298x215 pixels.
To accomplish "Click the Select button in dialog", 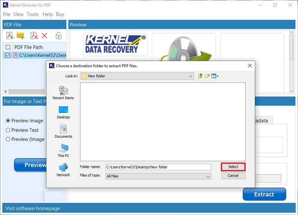I will click(x=233, y=167).
